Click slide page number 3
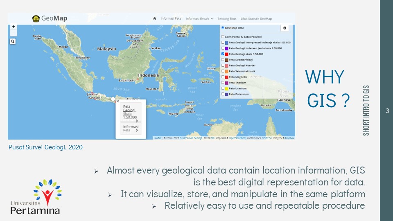The image size is (393, 221). [388, 110]
